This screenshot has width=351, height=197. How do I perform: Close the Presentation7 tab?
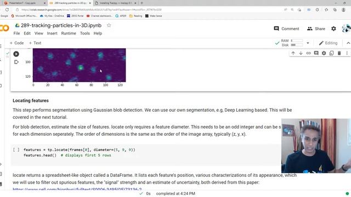[44, 3]
